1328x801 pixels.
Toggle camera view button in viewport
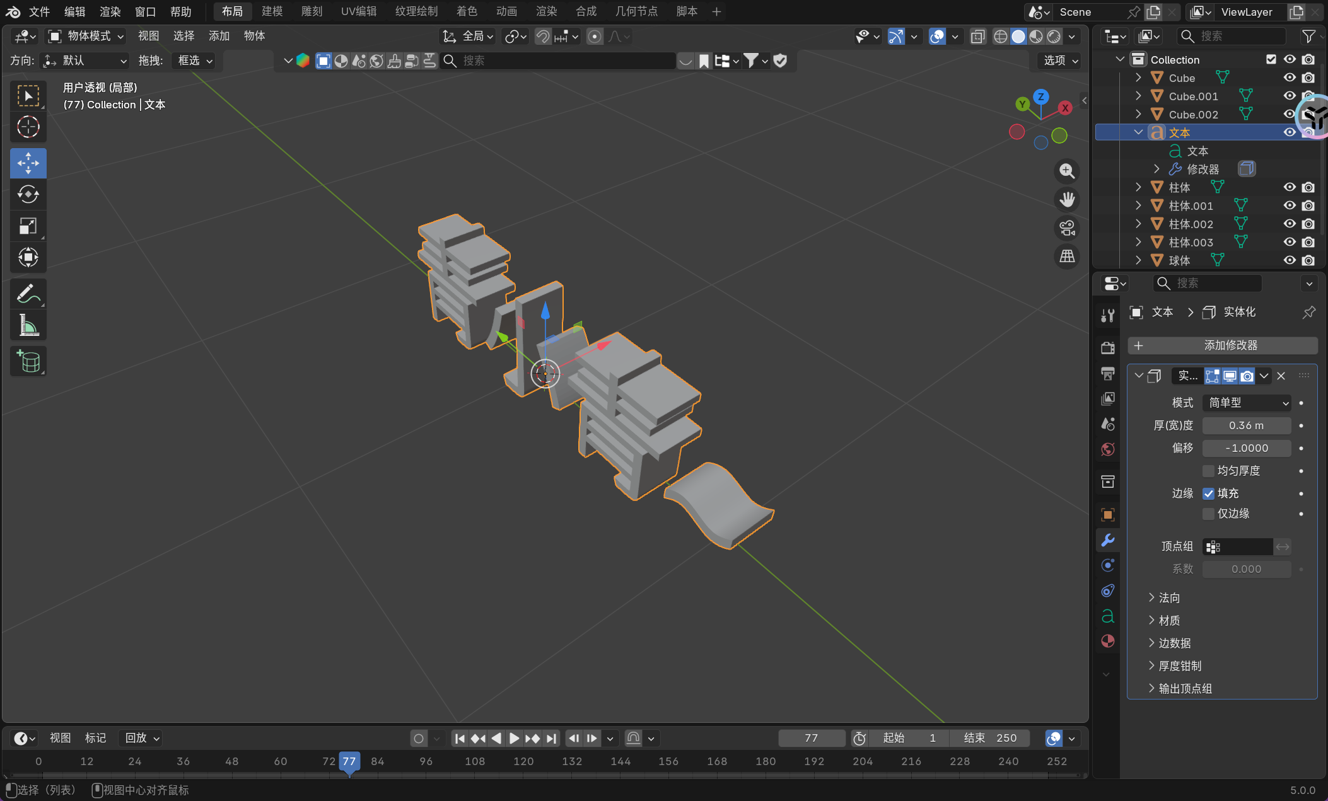(1067, 228)
